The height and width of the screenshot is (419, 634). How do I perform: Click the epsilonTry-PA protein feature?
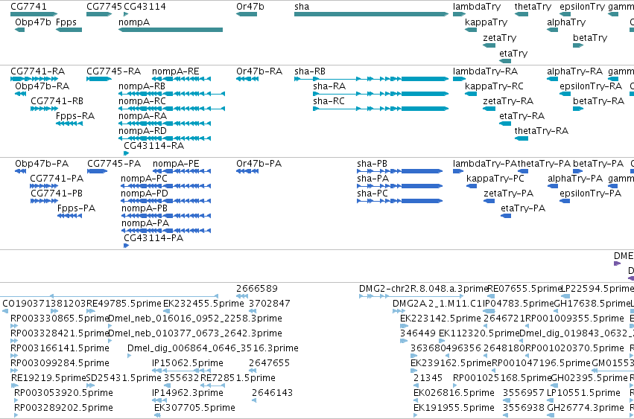tap(565, 201)
